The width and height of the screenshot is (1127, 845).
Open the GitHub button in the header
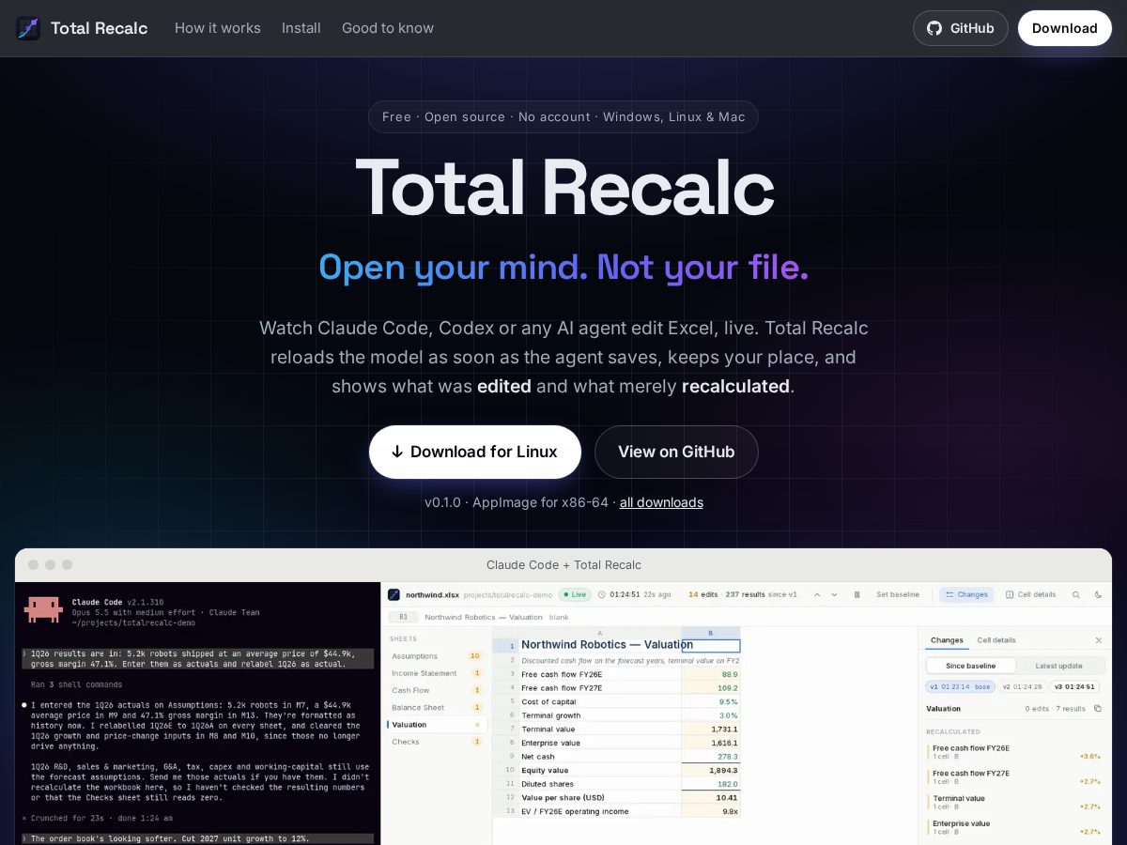coord(960,28)
